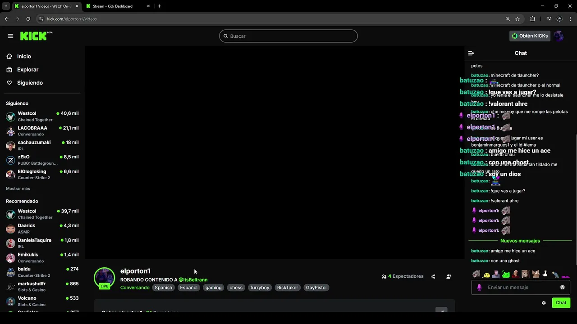View site information icon in address bar
This screenshot has width=577, height=324.
pyautogui.click(x=41, y=19)
